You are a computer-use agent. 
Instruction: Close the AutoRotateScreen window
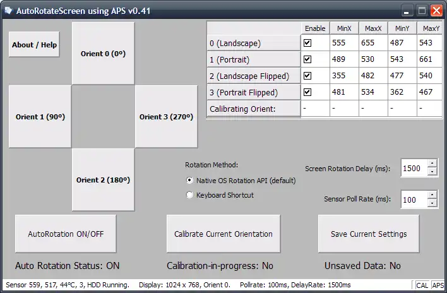tap(436, 11)
